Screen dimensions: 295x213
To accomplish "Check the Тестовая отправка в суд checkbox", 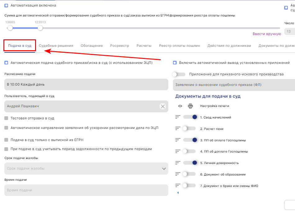I will click(x=6, y=118).
